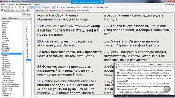Select chapter 1 in chapter list
Viewport: 175px width, 98px height.
(27, 22)
